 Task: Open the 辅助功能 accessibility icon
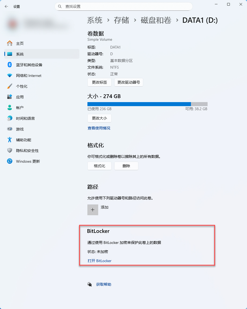pyautogui.click(x=10, y=140)
